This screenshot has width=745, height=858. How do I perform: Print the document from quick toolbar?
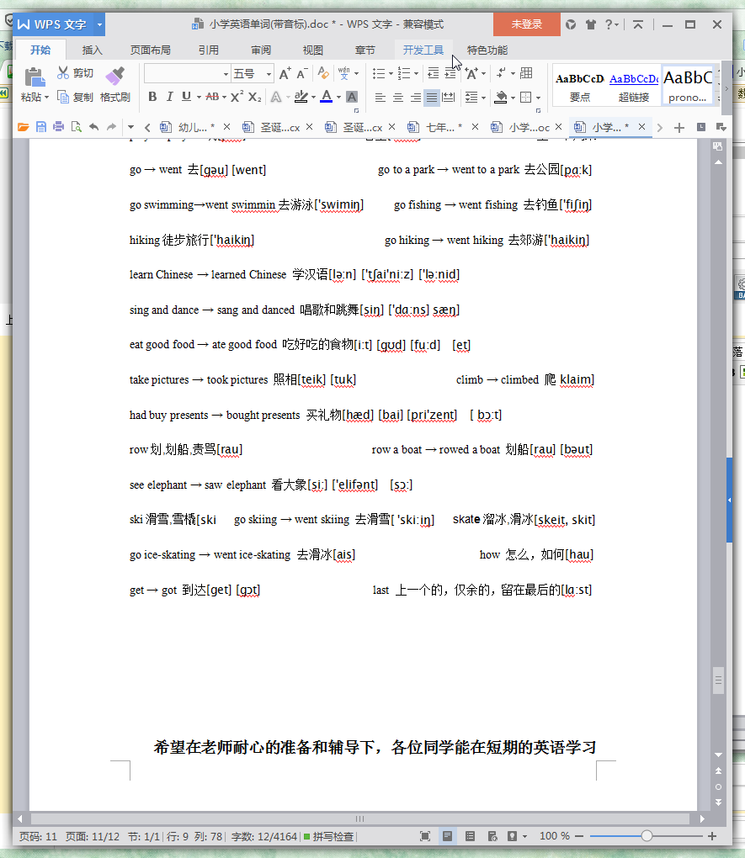click(59, 127)
